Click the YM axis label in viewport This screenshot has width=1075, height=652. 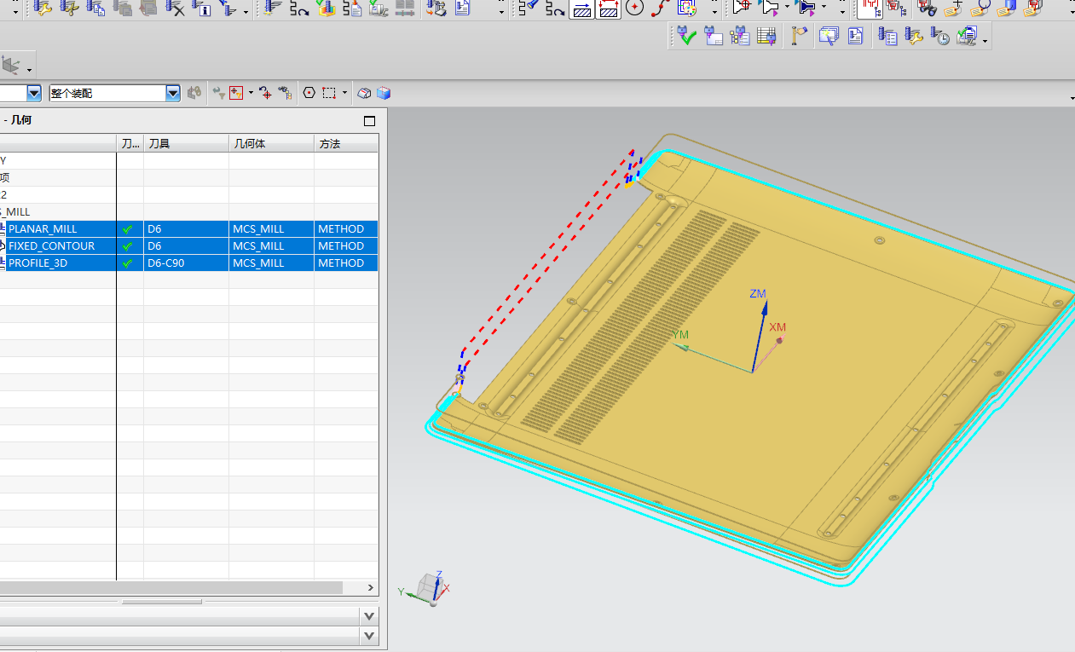[680, 335]
